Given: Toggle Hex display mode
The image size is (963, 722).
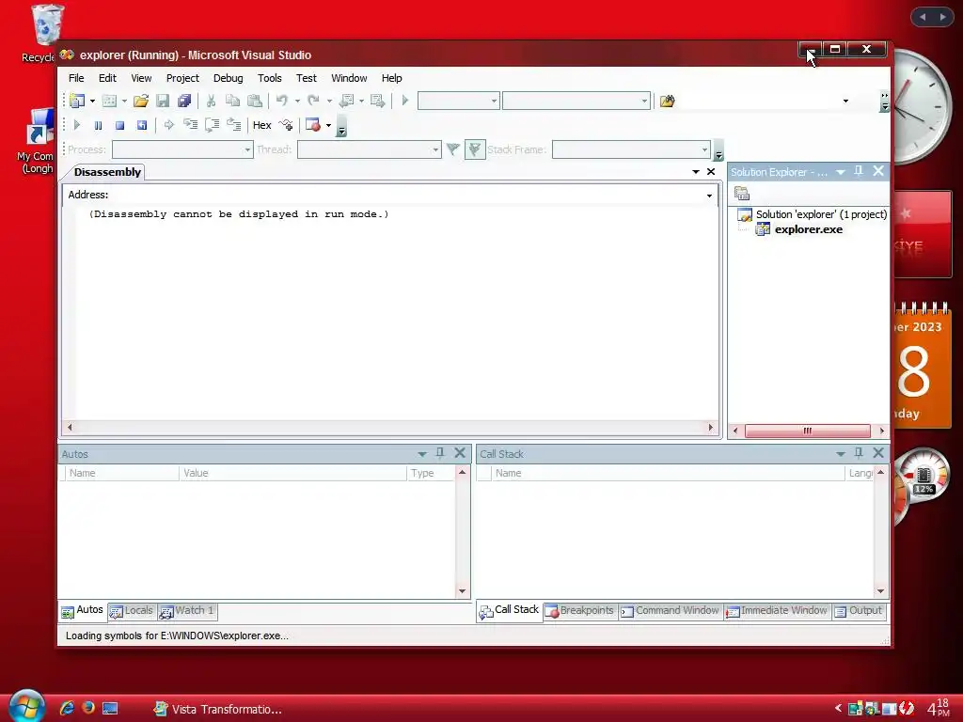Looking at the screenshot, I should tap(262, 125).
